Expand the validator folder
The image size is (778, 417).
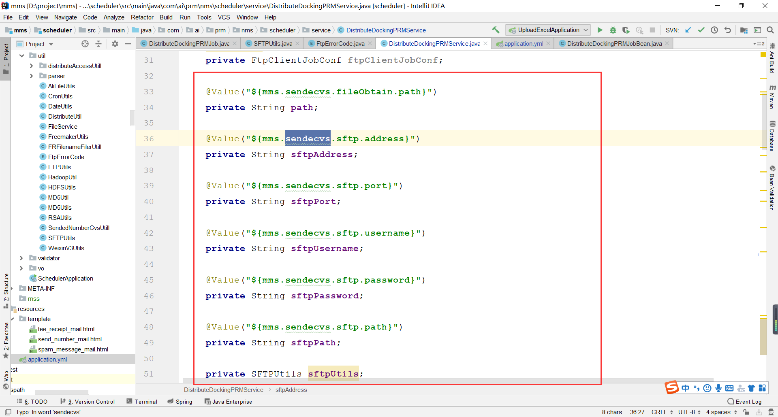[x=21, y=258]
